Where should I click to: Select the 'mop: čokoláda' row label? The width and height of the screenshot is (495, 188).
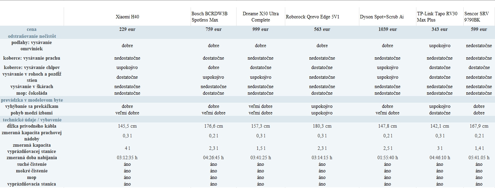click(x=32, y=93)
